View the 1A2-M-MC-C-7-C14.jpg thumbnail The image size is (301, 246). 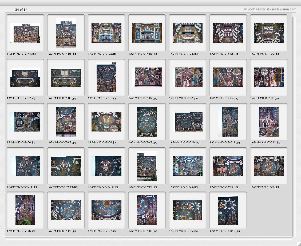point(66,166)
